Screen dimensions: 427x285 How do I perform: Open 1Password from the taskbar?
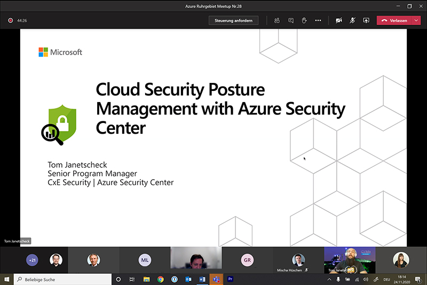point(175,279)
